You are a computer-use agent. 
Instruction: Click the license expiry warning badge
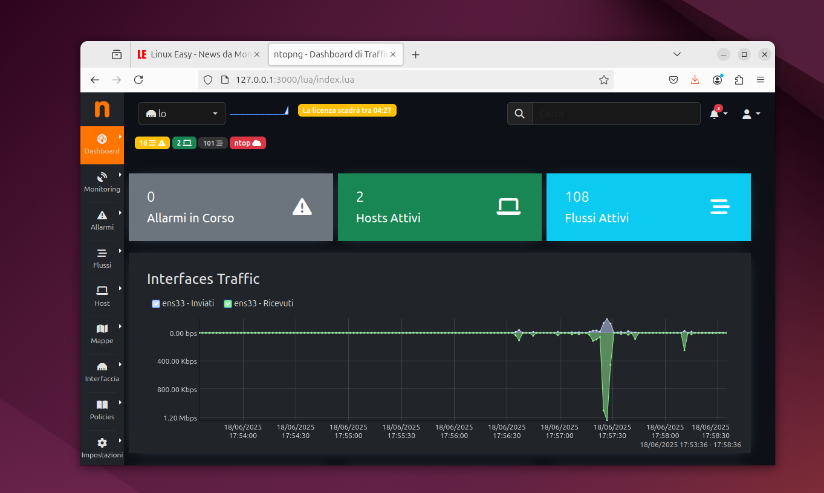coord(347,111)
